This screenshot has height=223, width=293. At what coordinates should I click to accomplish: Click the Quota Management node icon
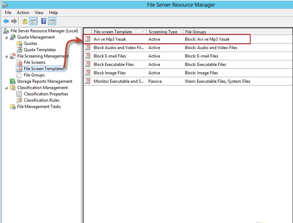coord(13,37)
